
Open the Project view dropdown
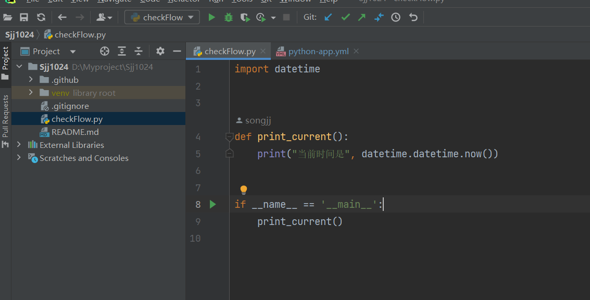pos(73,52)
